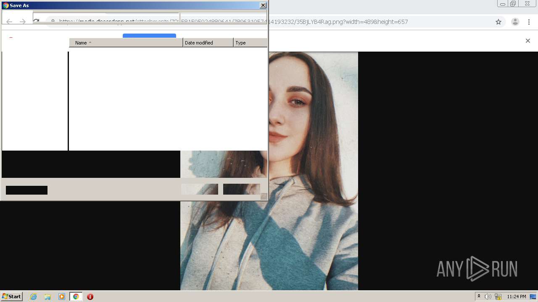
Task: Show hidden system tray icons
Action: (x=479, y=297)
